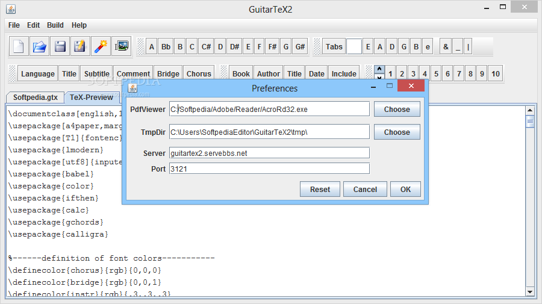Click the Include button
The image size is (542, 304).
pos(344,73)
